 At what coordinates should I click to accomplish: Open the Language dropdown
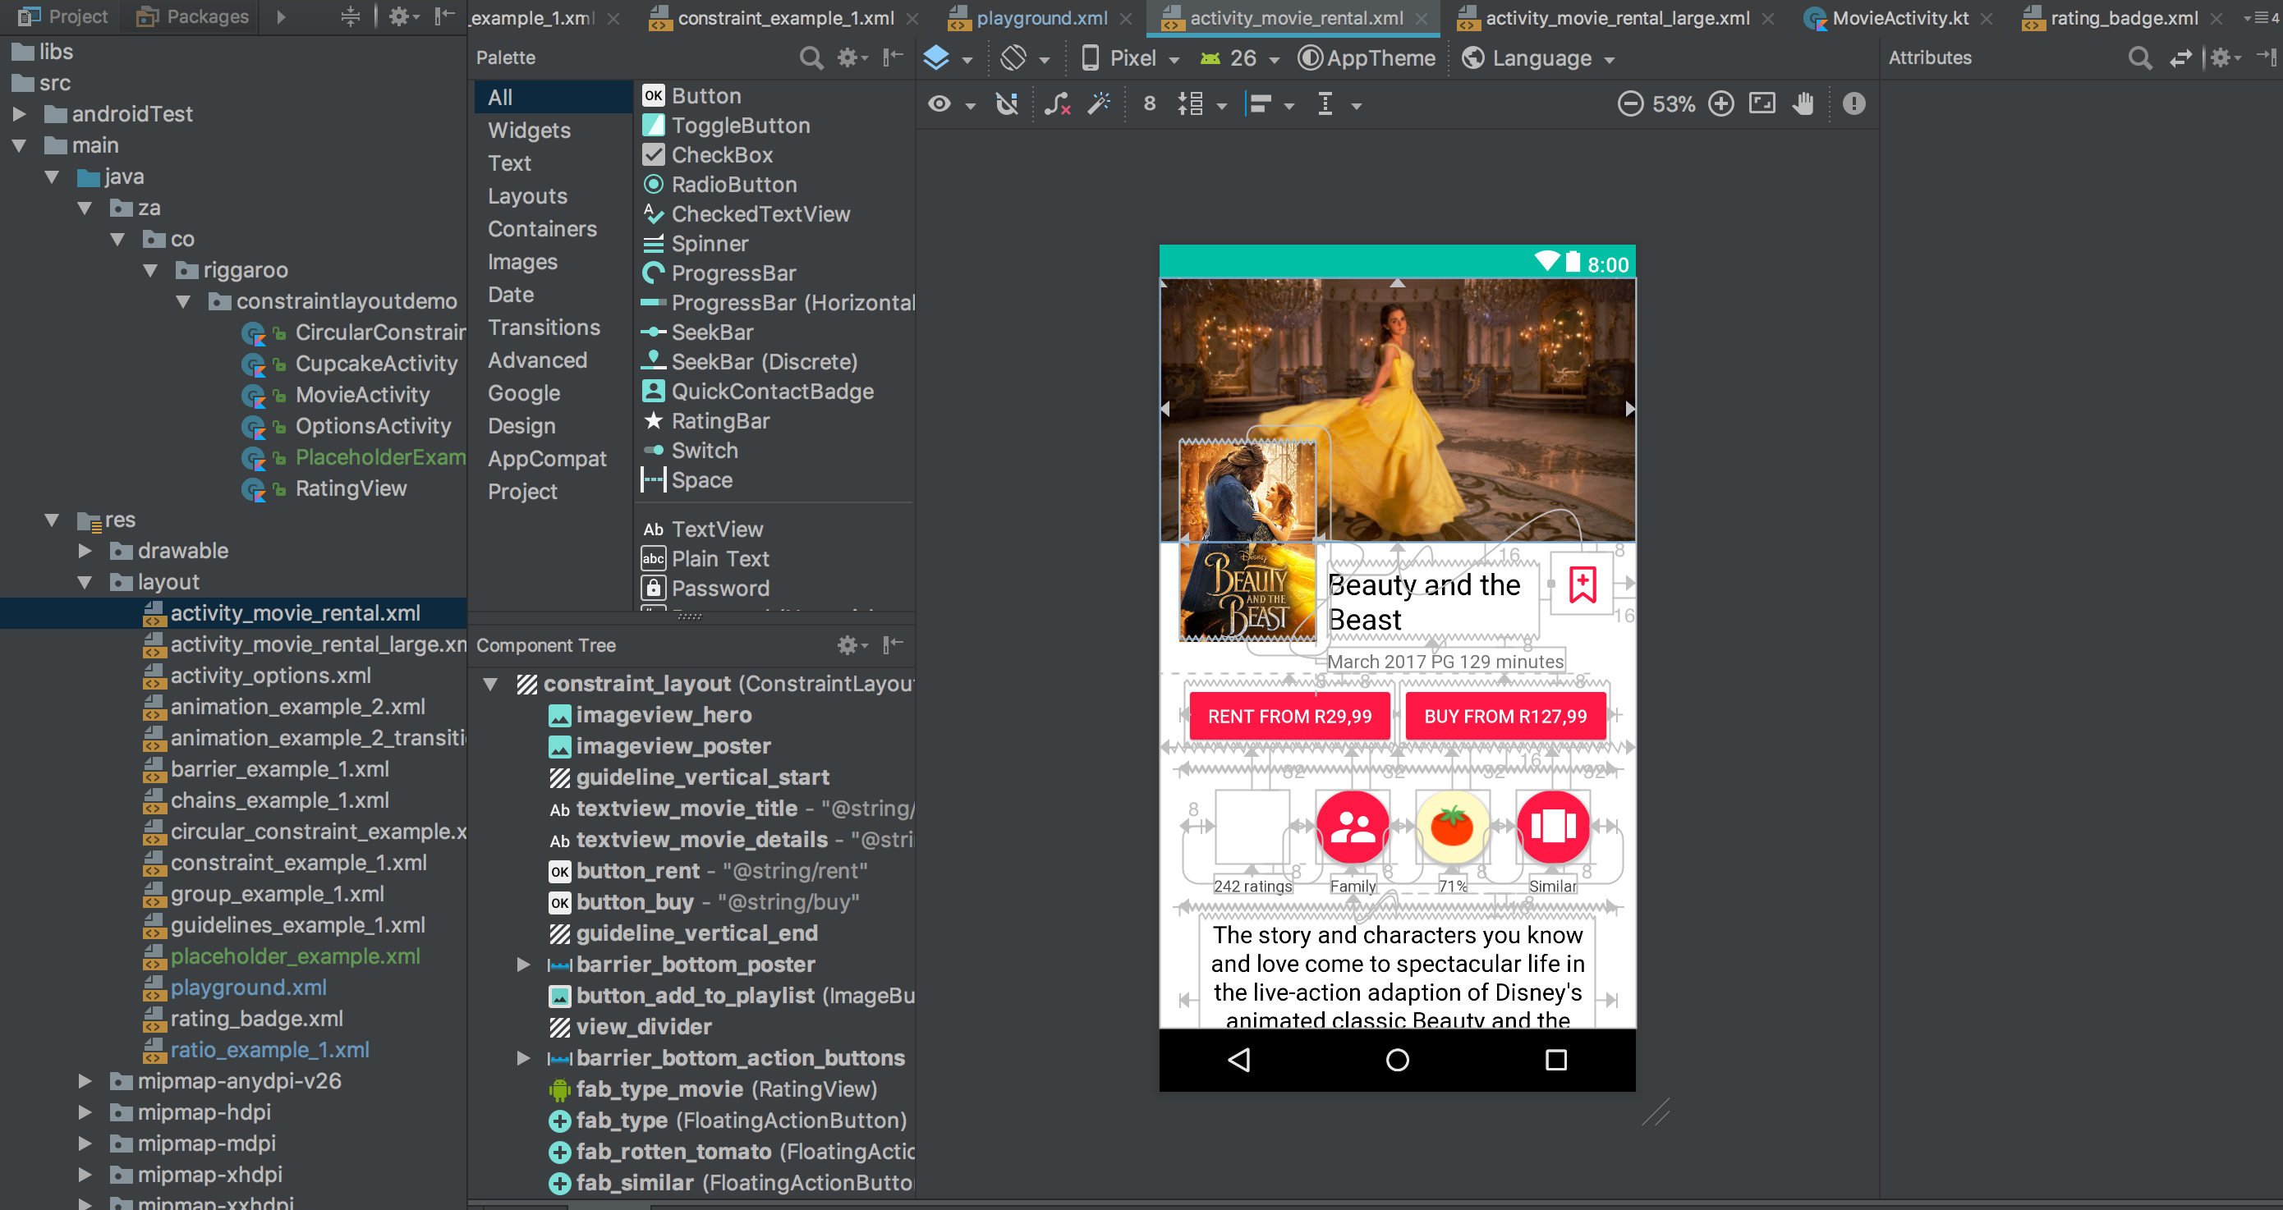[x=1538, y=58]
